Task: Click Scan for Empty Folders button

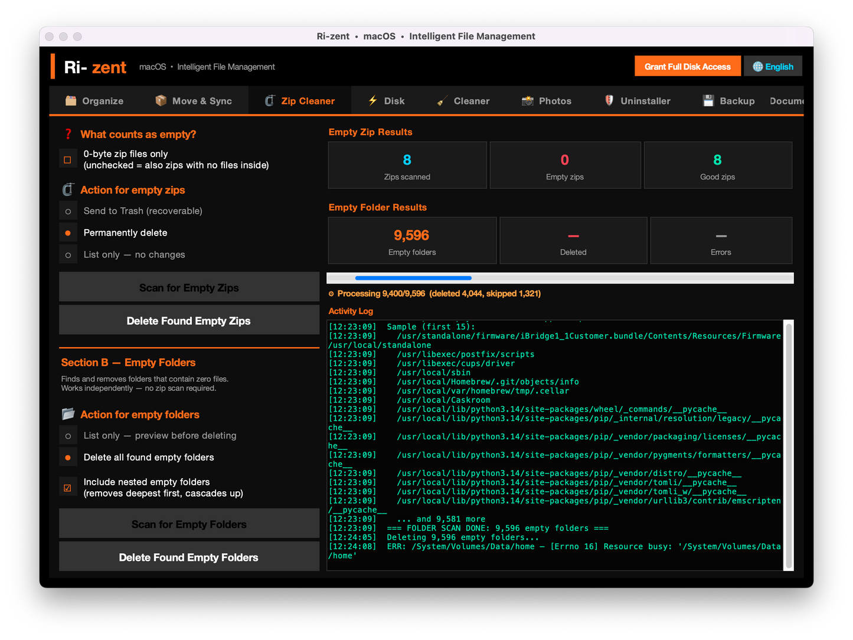Action: click(x=189, y=524)
